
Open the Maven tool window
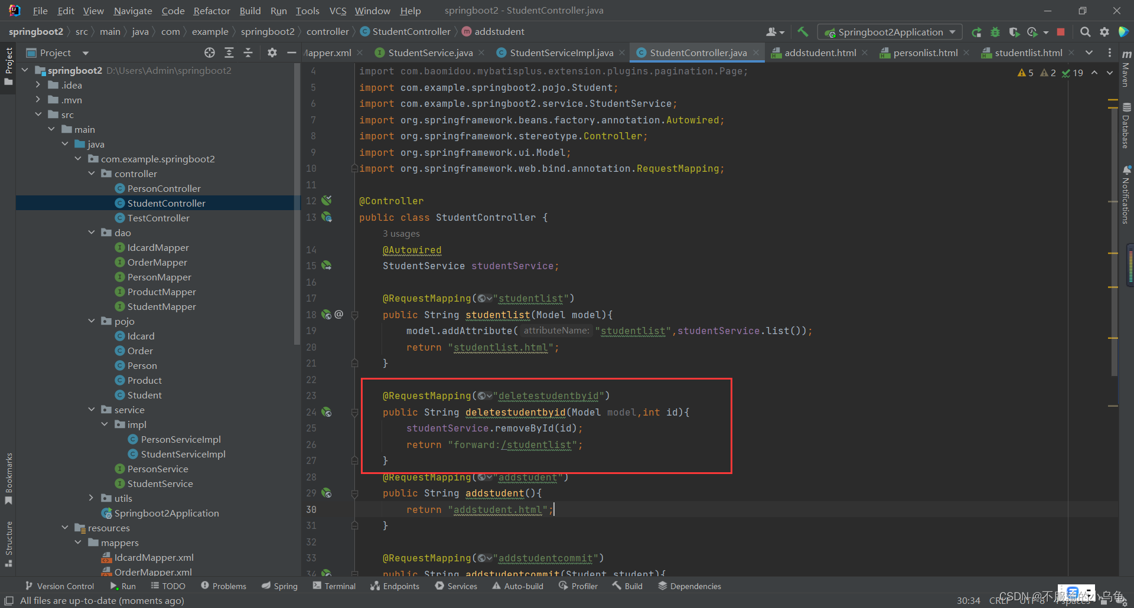point(1126,68)
